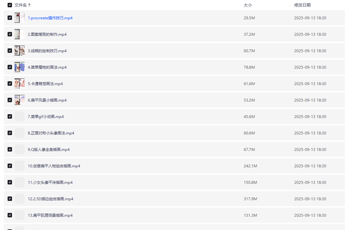The width and height of the screenshot is (348, 230).
Task: Click the 修改日期 column header
Action: point(302,5)
